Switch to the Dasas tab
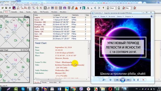The image size is (161, 91). (x=21, y=12)
